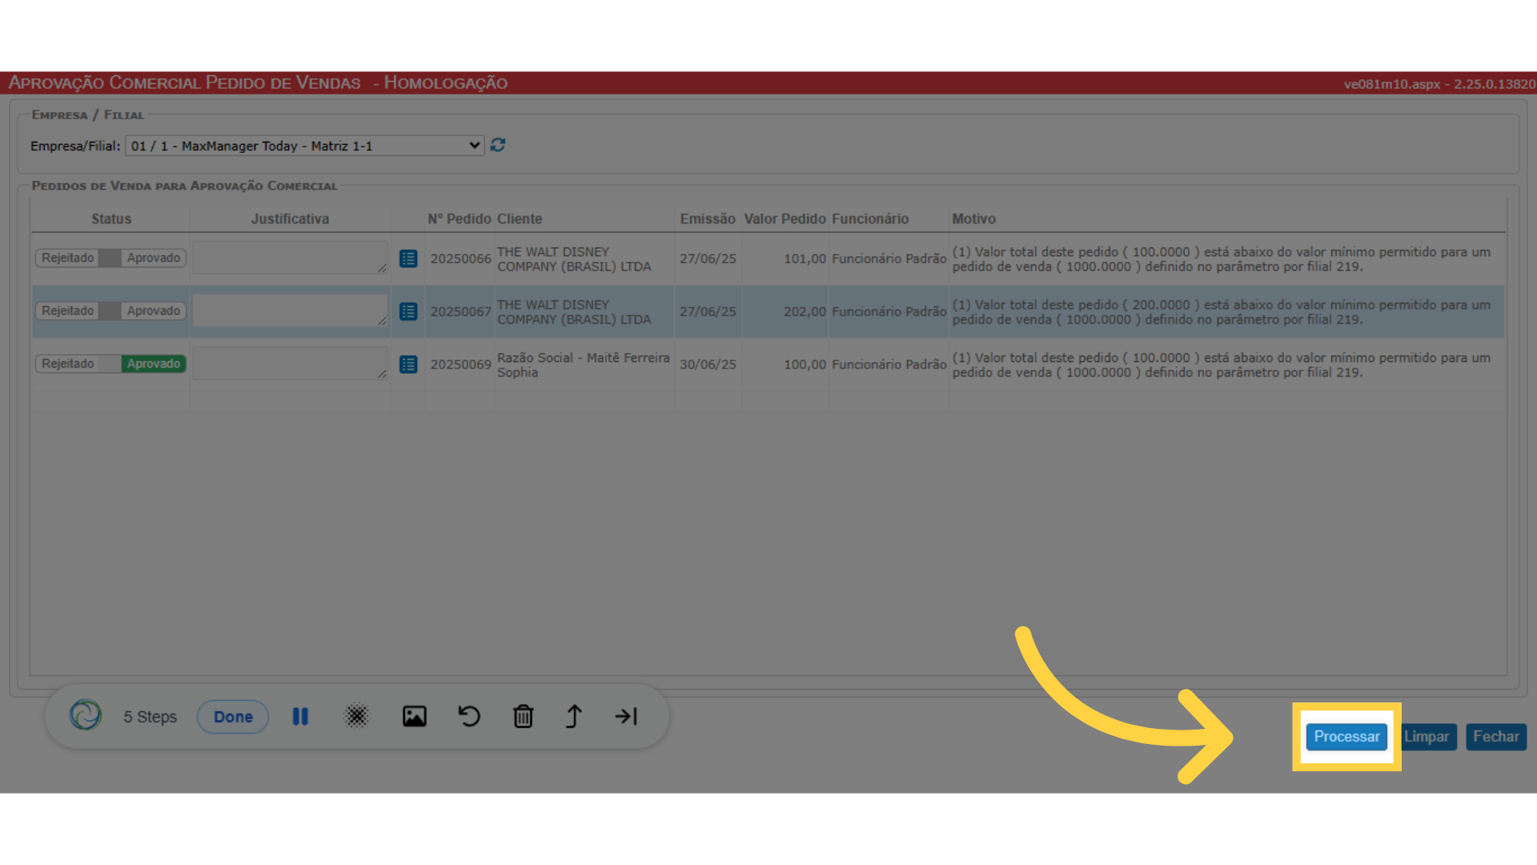
Task: Click value 202,00 in Valor Pedido column
Action: (805, 312)
